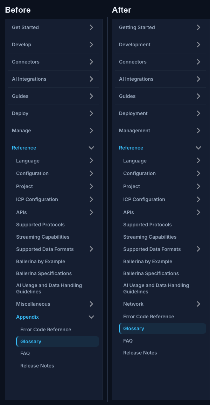This screenshot has width=210, height=405.
Task: Expand Get Started chevron in Before panel
Action: coord(91,27)
